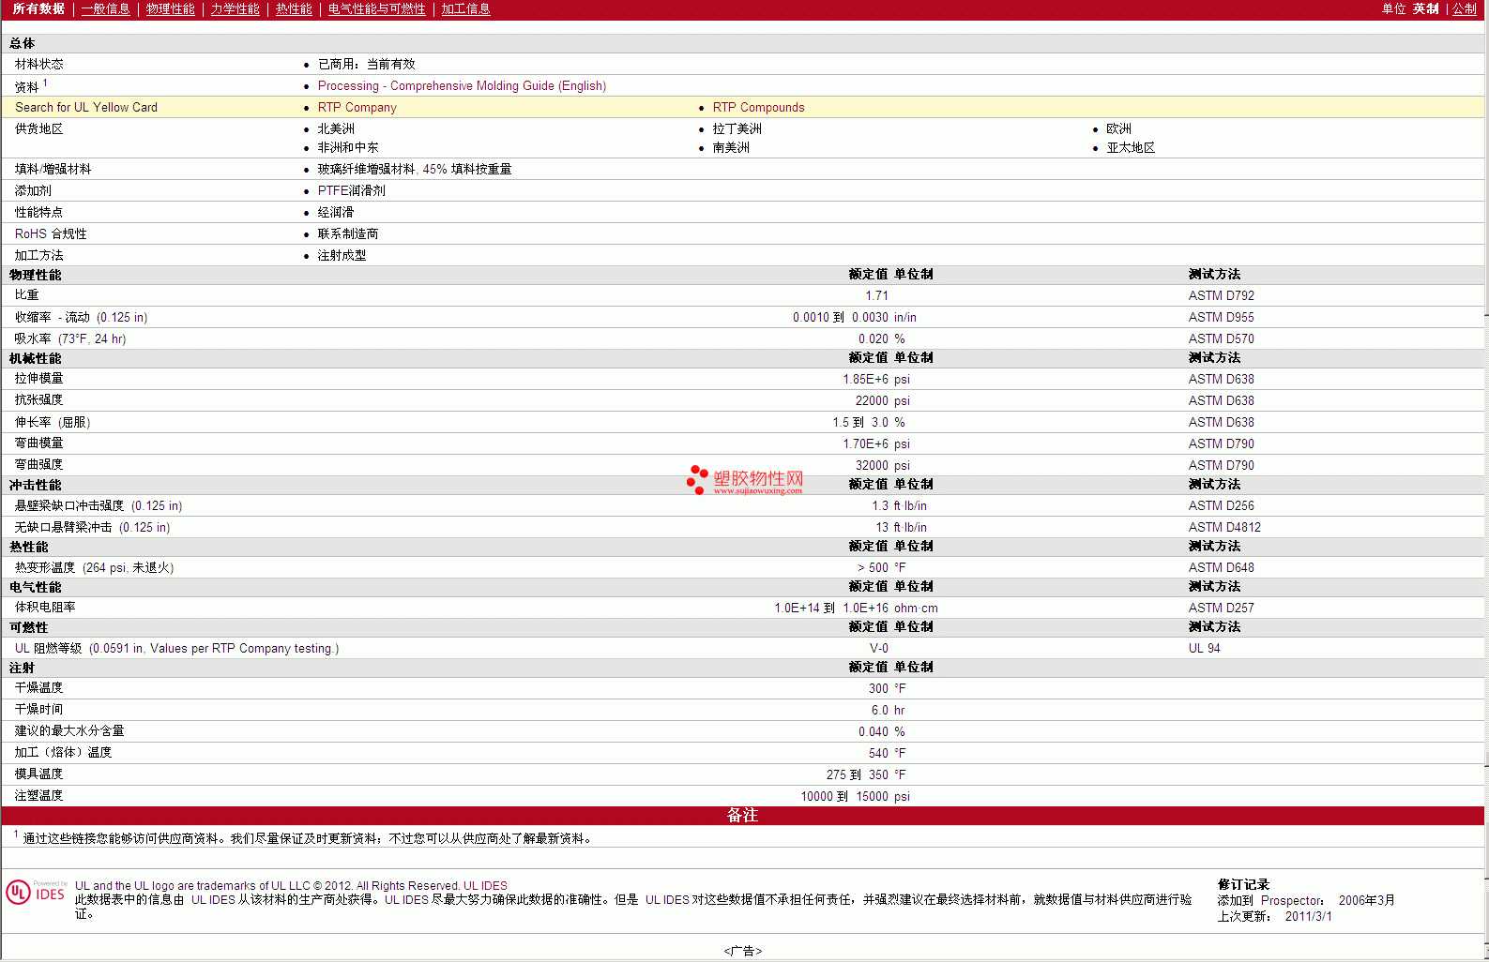Click the ASTM D4812 test method
1489x962 pixels.
(1224, 528)
